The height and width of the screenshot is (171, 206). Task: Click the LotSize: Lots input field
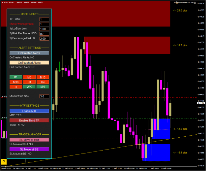coord(44,29)
